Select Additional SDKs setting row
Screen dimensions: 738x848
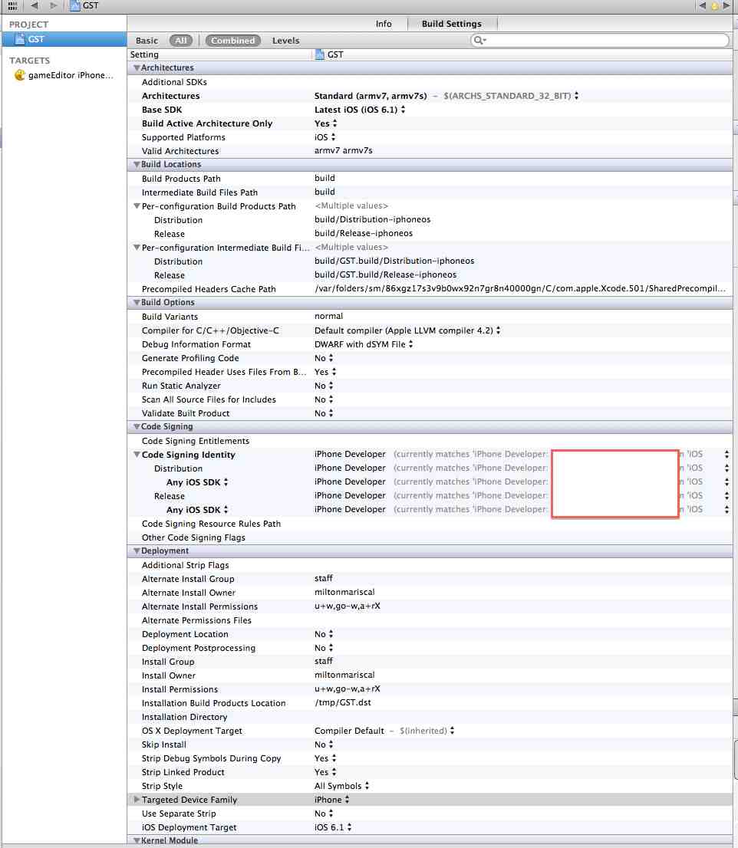tap(430, 82)
